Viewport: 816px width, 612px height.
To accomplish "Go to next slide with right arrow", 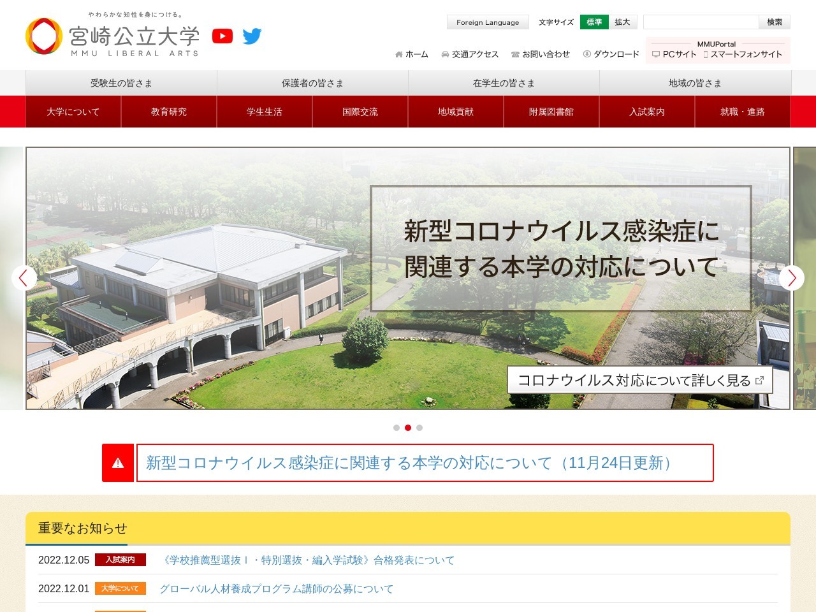I will tap(792, 278).
